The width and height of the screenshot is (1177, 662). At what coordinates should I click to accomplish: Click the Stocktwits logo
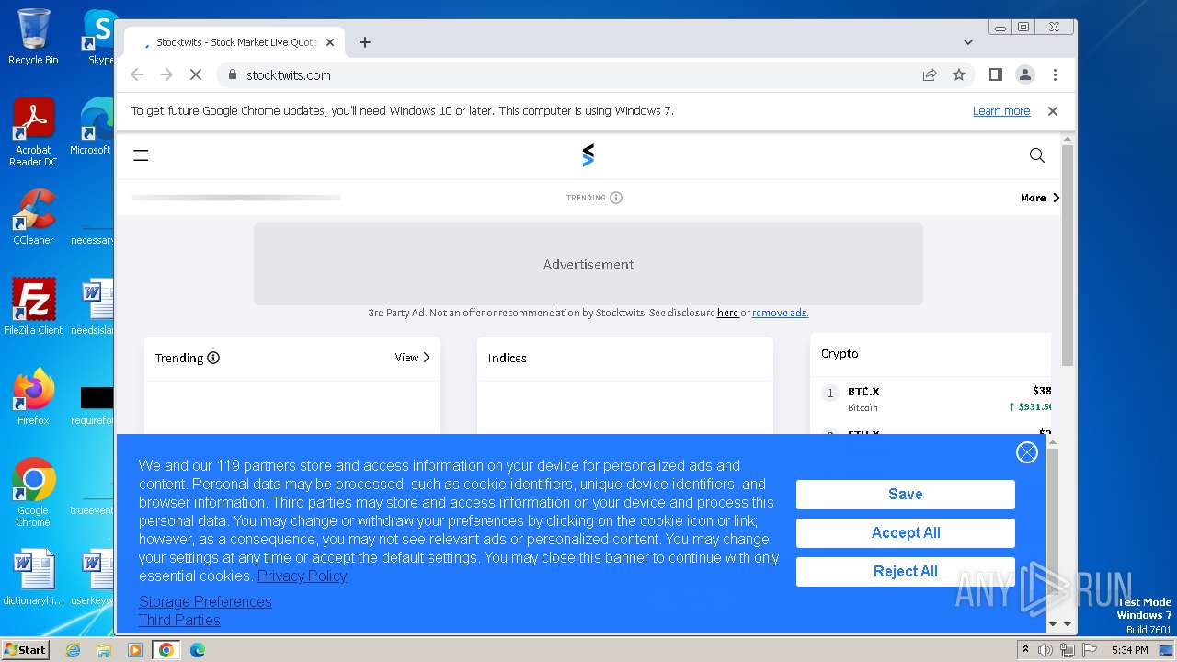click(x=588, y=155)
